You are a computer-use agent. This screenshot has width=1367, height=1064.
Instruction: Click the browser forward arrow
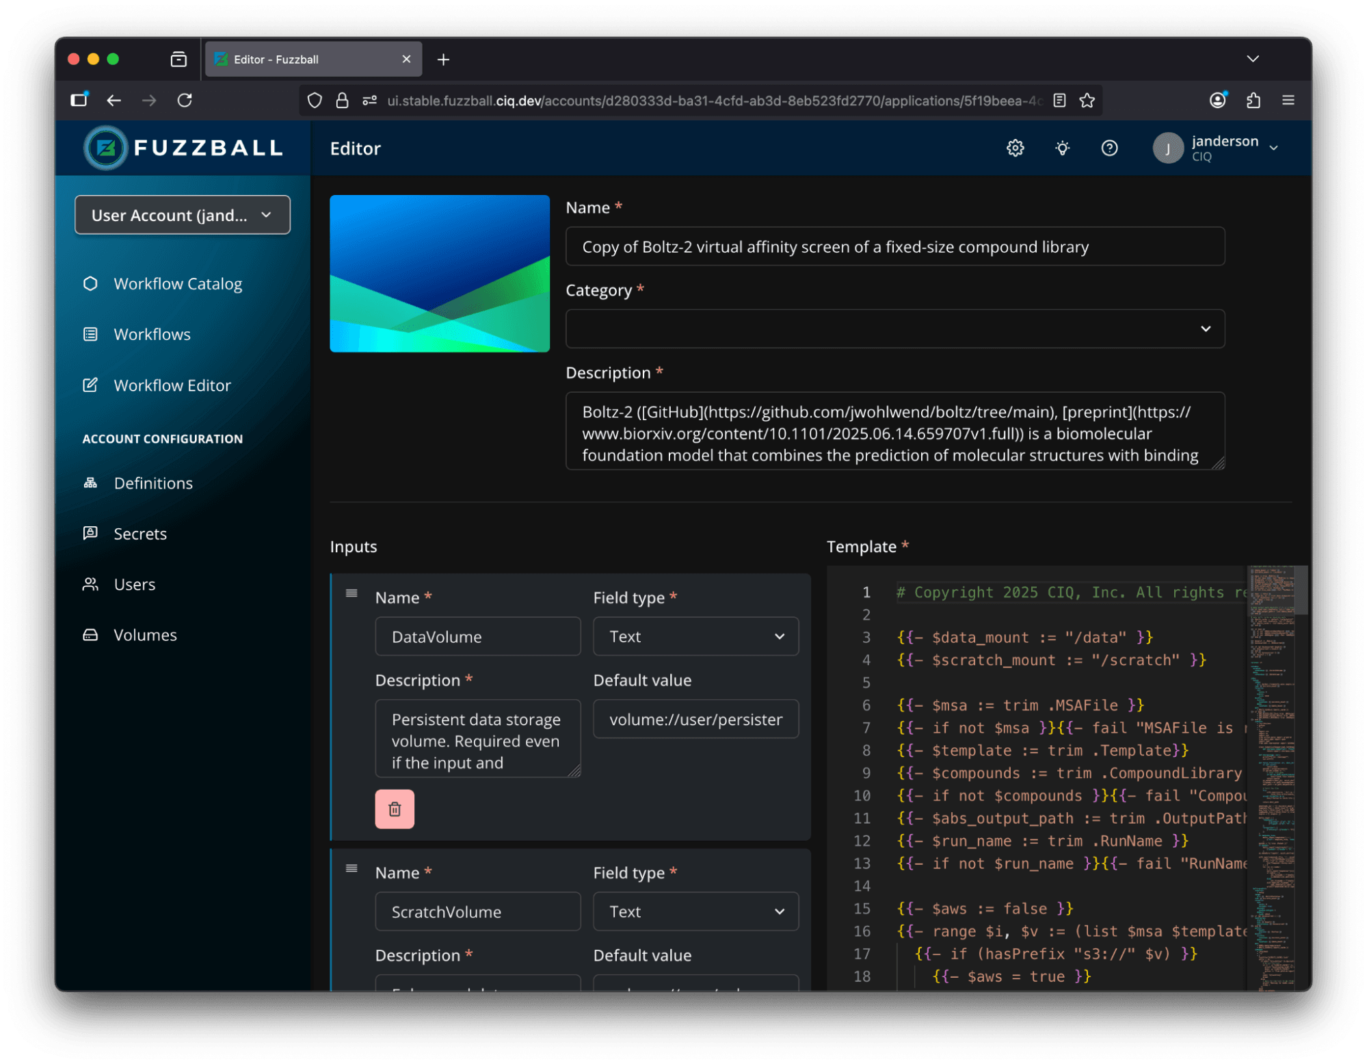pos(149,101)
